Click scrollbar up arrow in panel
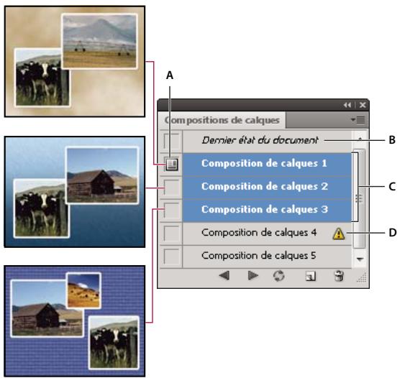The height and width of the screenshot is (378, 400). click(x=360, y=139)
